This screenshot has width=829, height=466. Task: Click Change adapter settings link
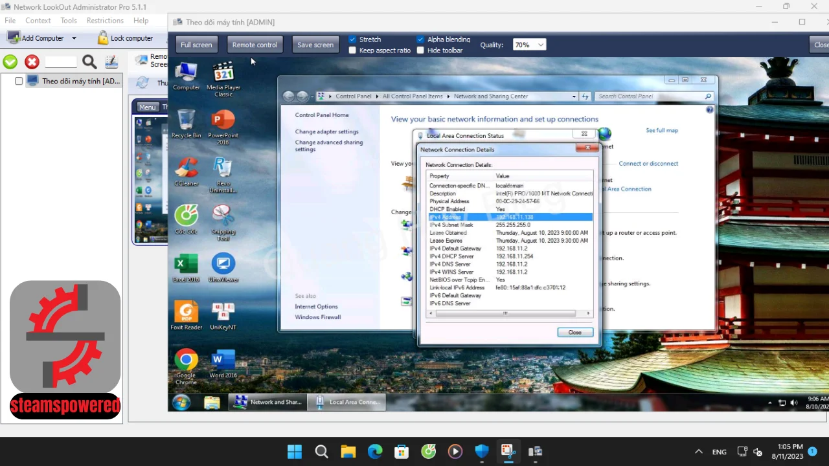click(x=326, y=131)
